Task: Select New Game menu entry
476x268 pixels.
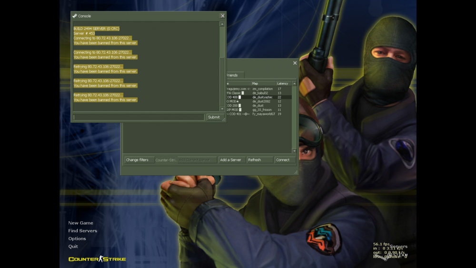Action: click(80, 223)
